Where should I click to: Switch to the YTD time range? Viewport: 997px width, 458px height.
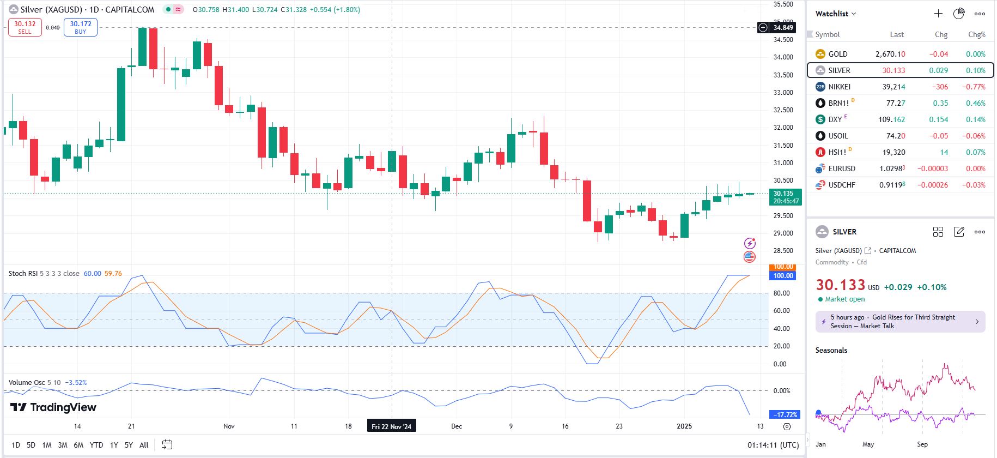tap(96, 445)
